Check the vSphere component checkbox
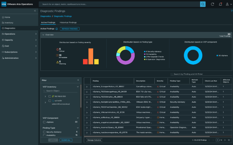Image resolution: width=233 pixels, height=145 pixels. point(44,122)
